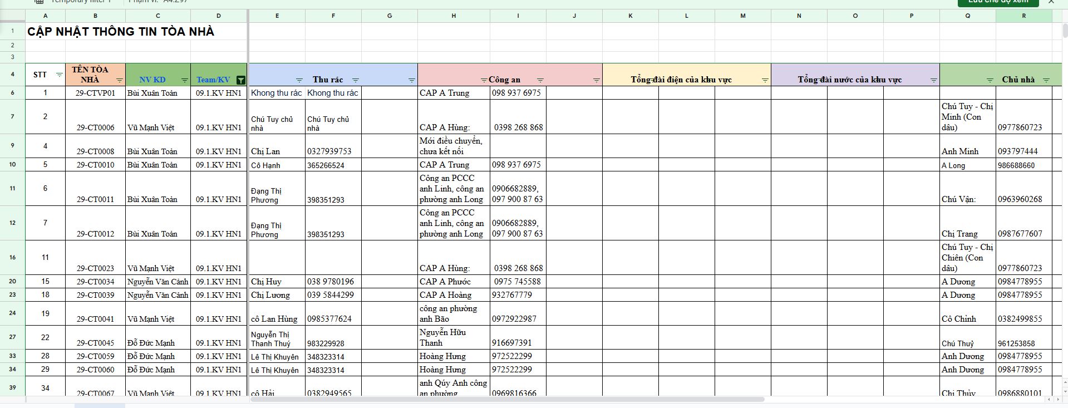
Task: Click filter icon right of Chủ nhà label
Action: (x=1046, y=80)
